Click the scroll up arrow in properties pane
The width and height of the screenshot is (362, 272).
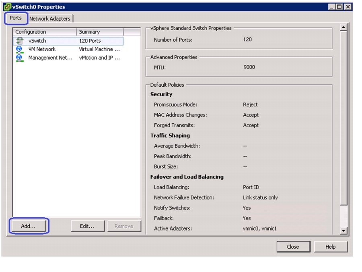pos(343,27)
